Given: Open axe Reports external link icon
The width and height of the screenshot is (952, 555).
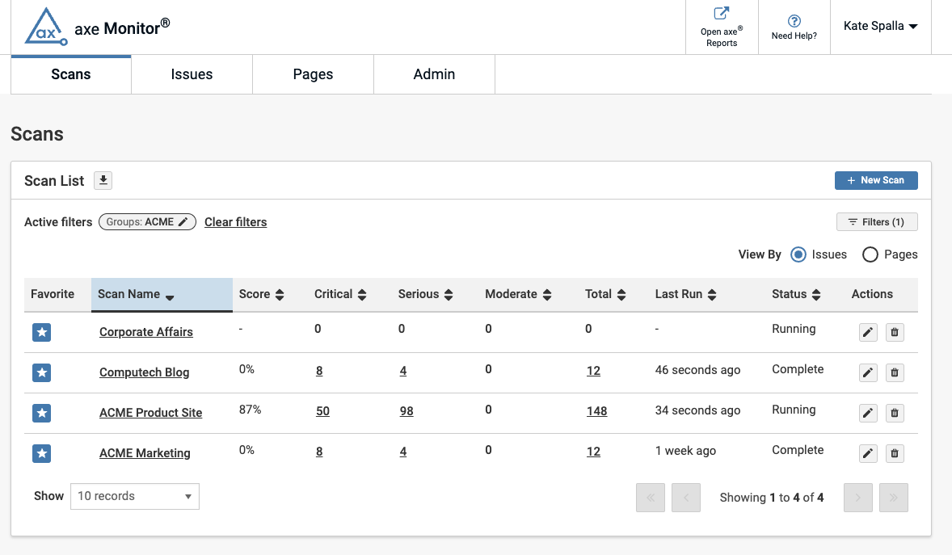Looking at the screenshot, I should 721,14.
